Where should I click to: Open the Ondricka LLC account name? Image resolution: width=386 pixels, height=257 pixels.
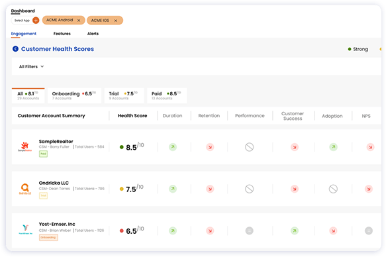point(54,183)
